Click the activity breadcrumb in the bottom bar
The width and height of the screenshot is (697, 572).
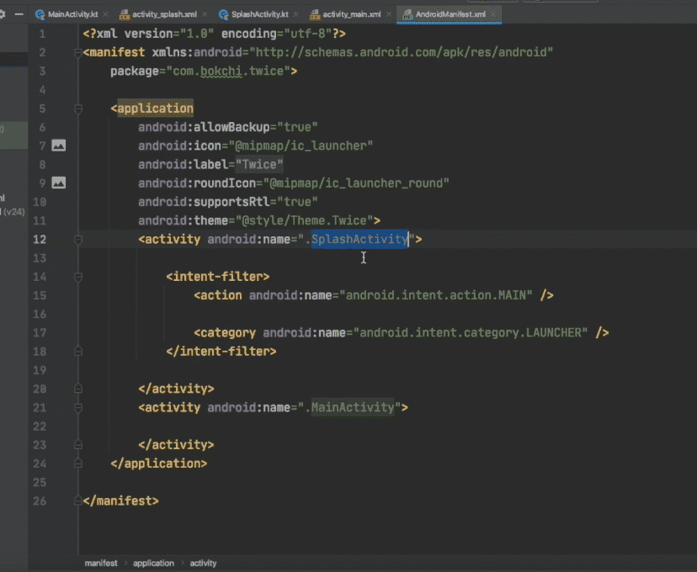[x=203, y=563]
